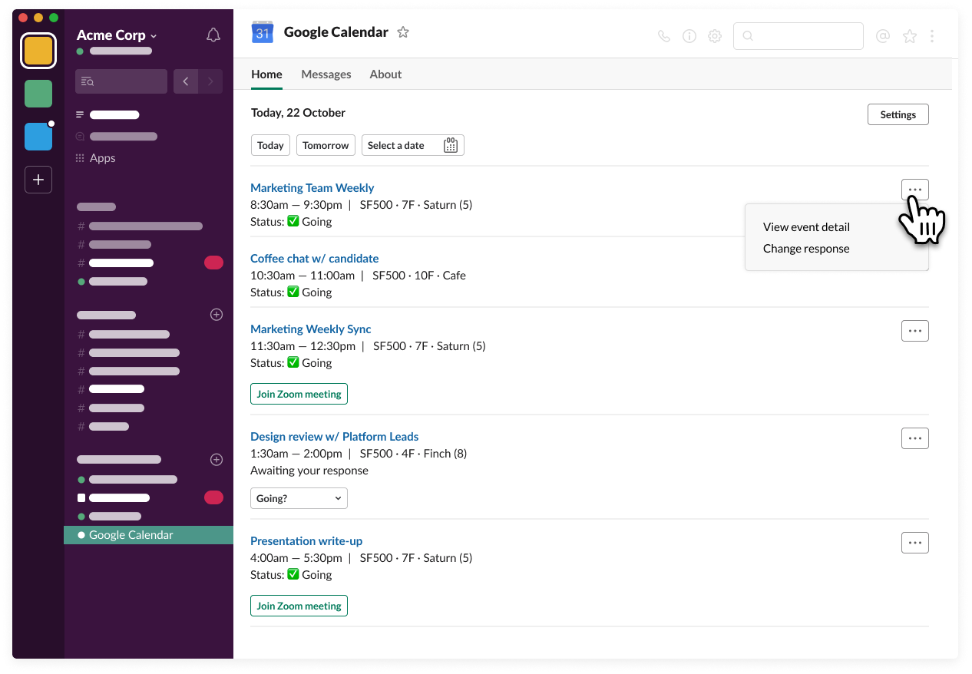
Task: Switch to the Home tab
Action: click(266, 74)
